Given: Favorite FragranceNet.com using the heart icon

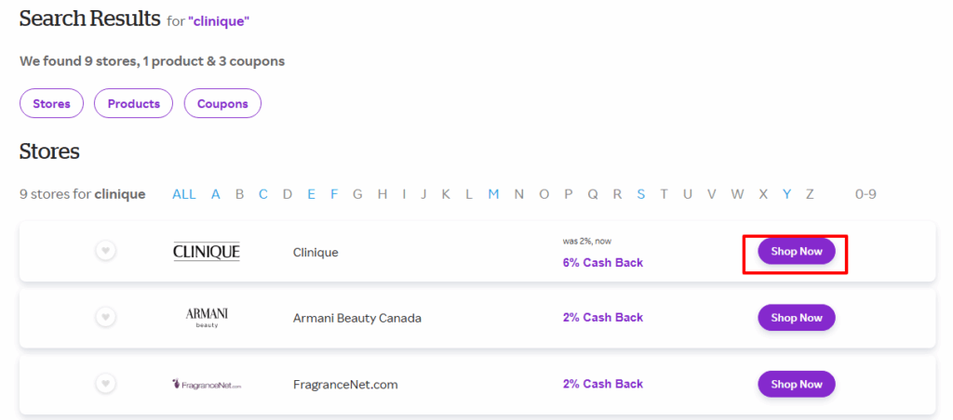Looking at the screenshot, I should (106, 384).
